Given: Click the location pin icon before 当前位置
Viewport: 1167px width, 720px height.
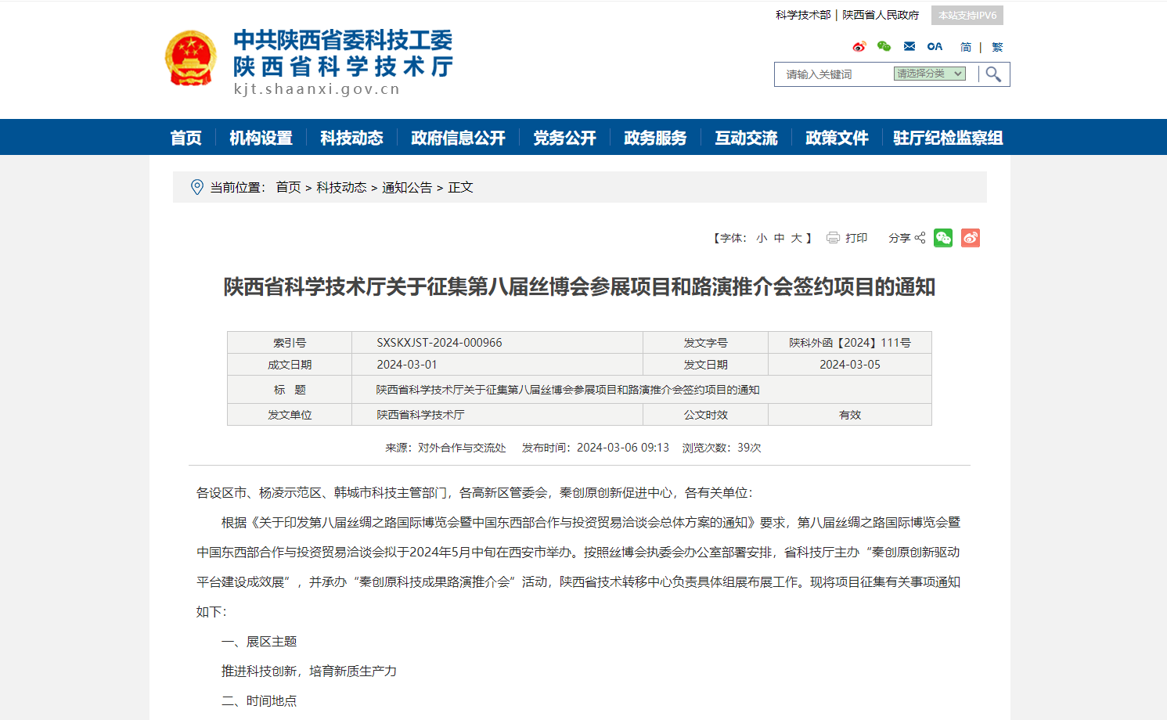Looking at the screenshot, I should [196, 187].
